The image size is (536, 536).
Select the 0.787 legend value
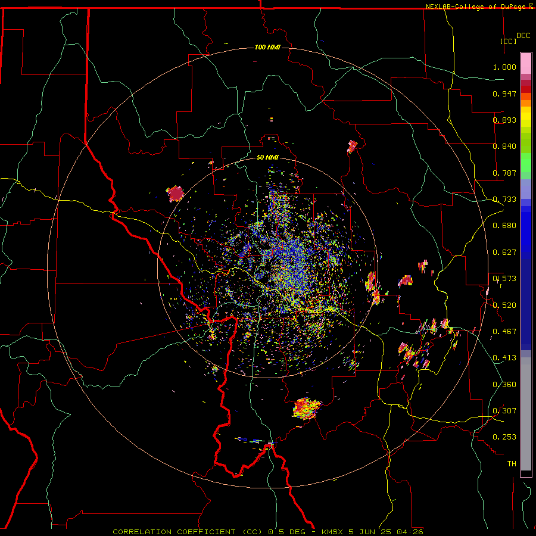tap(504, 173)
